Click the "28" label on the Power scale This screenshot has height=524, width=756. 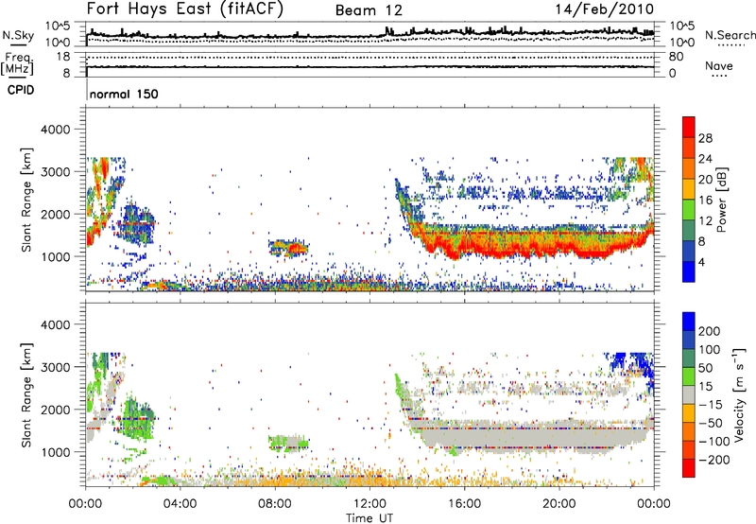tap(705, 138)
